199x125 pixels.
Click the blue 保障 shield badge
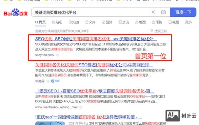pos(56,81)
